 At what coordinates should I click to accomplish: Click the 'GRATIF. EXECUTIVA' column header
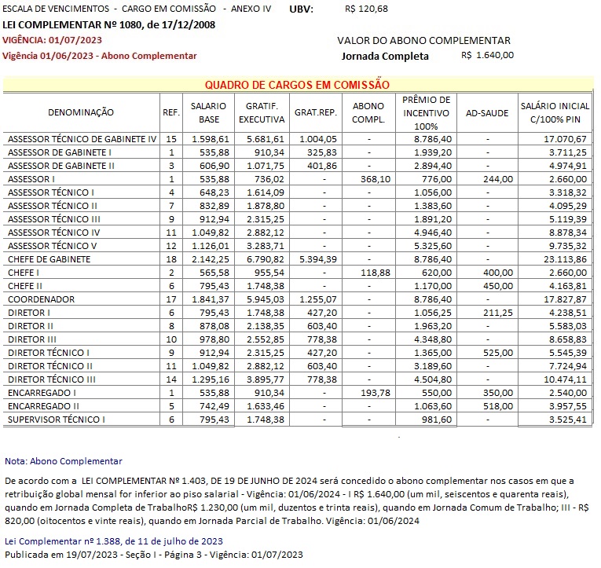[x=262, y=112]
